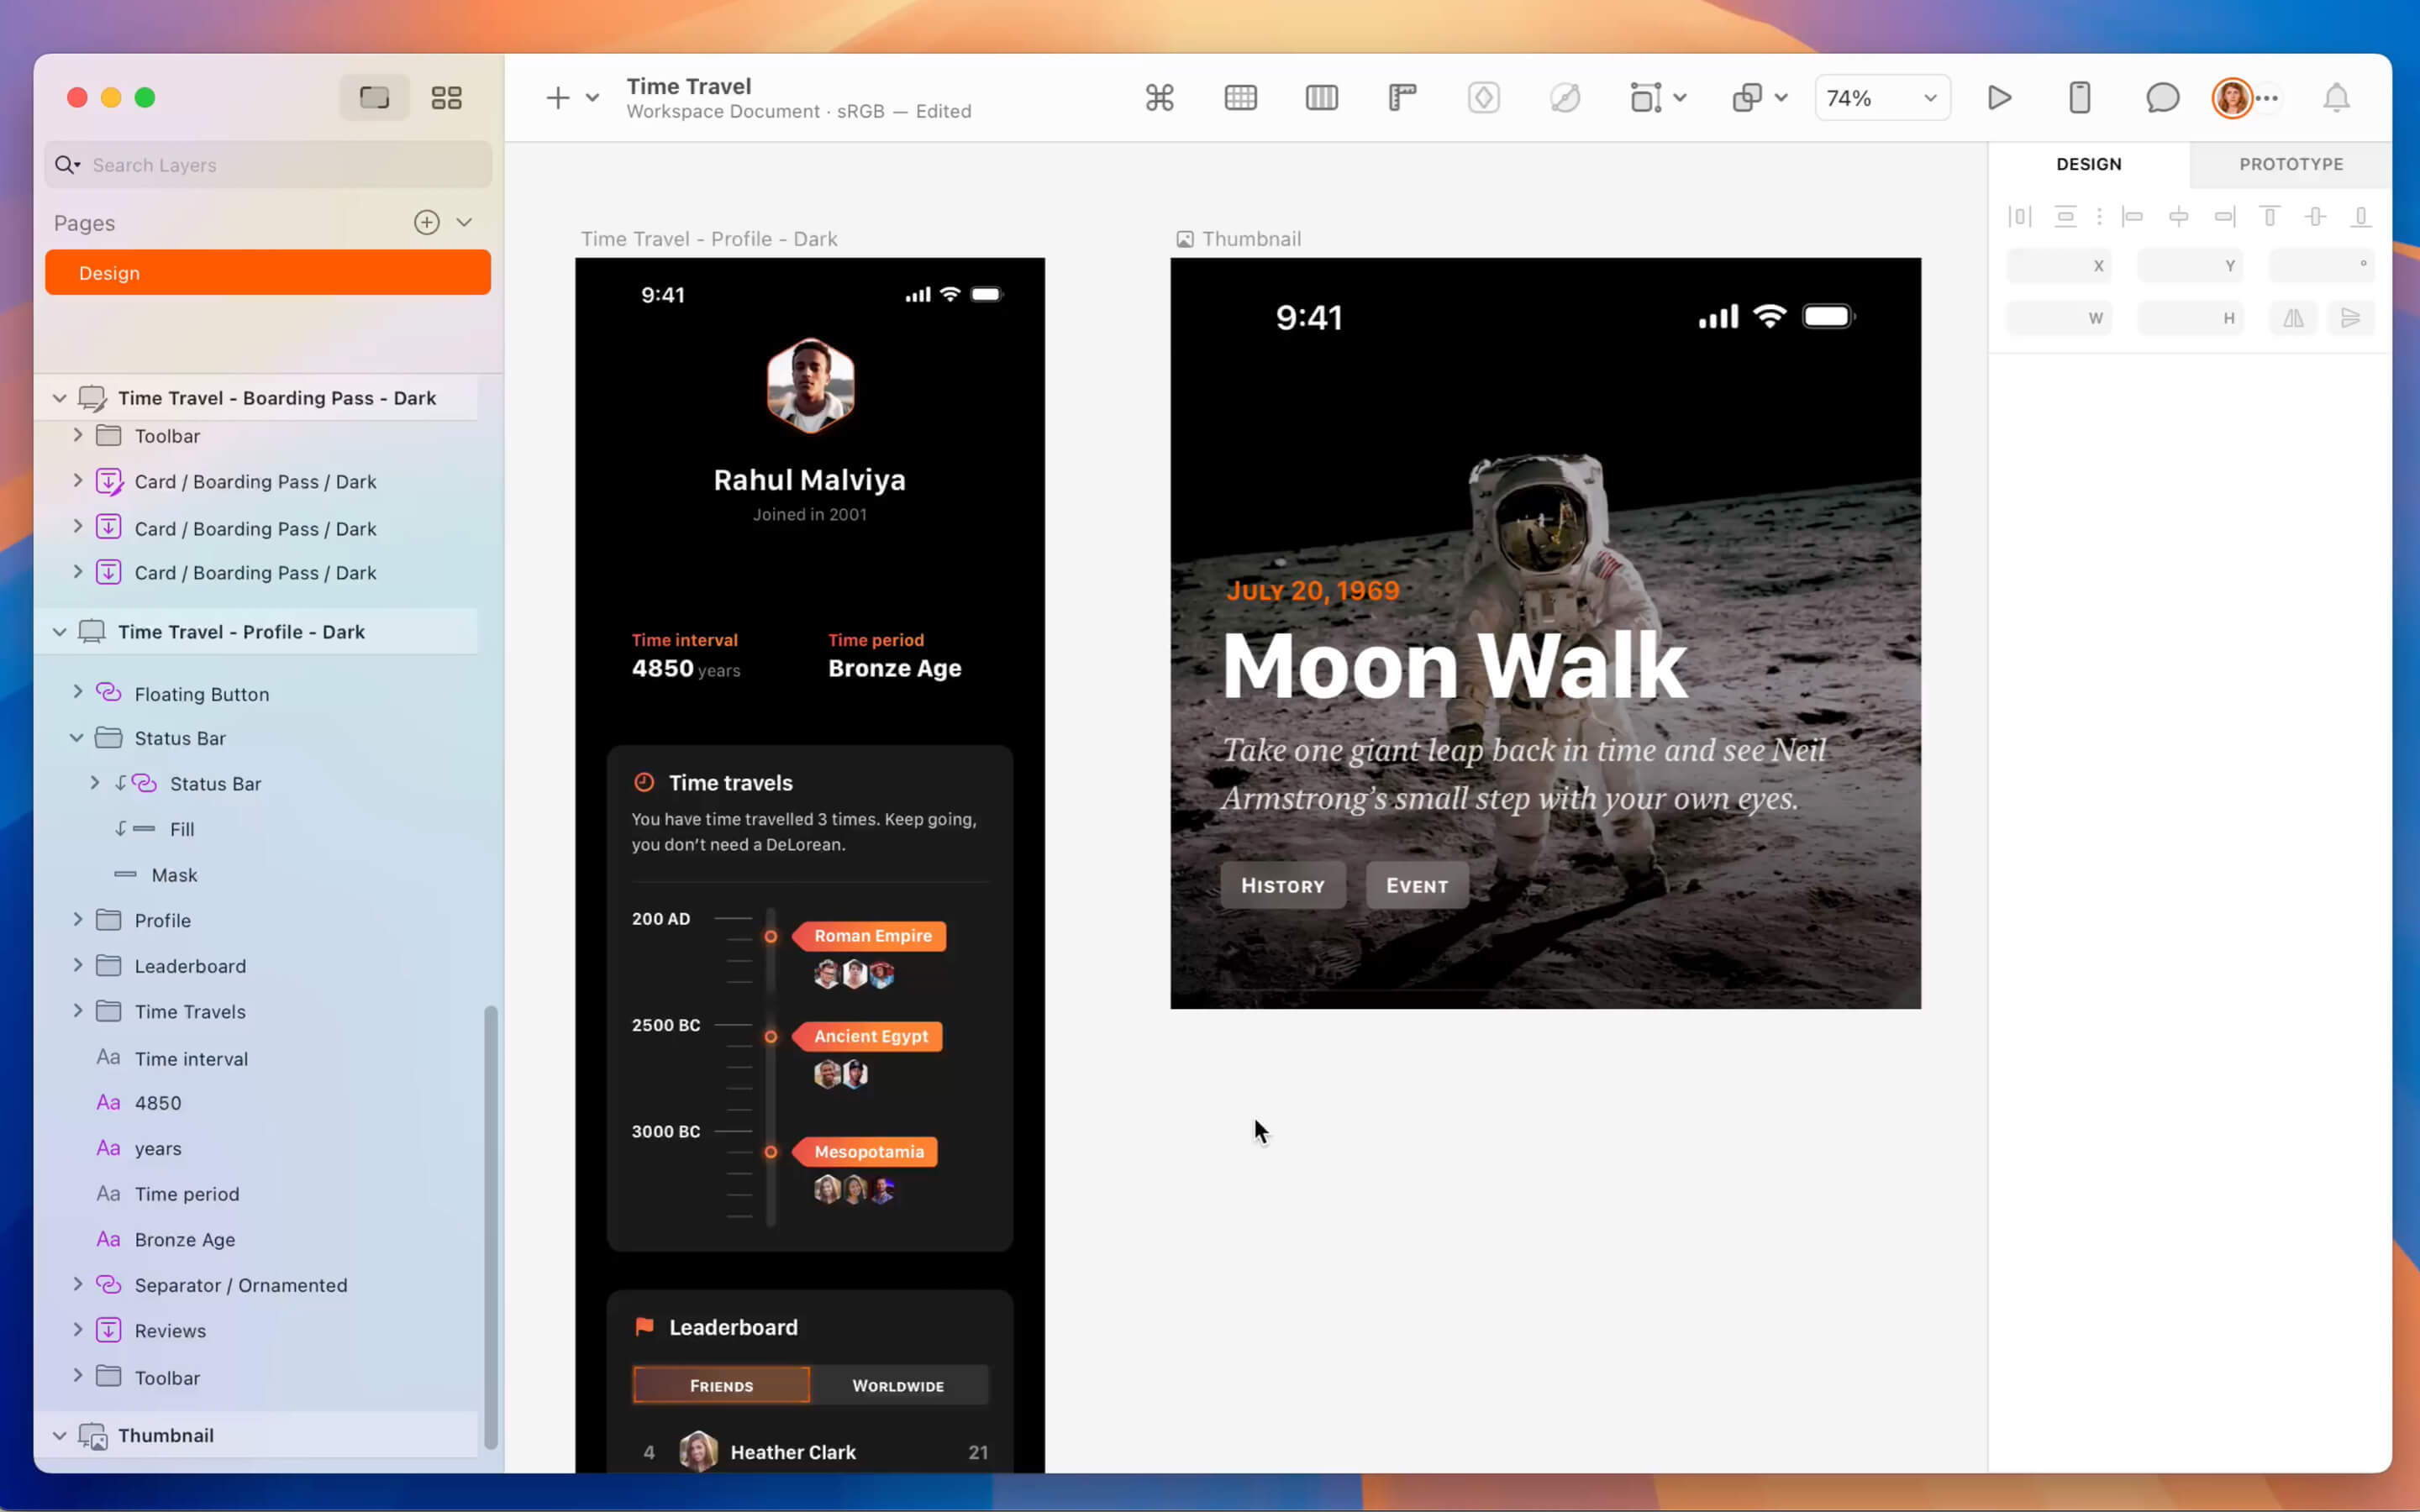Collapse the Status Bar group

pyautogui.click(x=77, y=738)
